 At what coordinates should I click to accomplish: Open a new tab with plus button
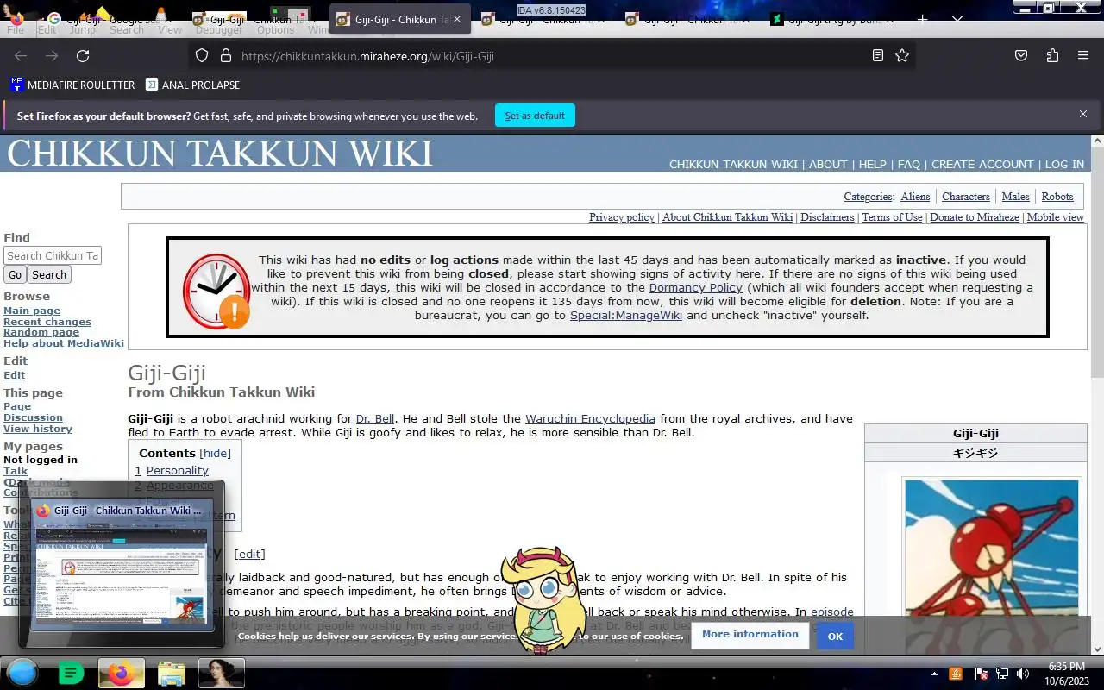pos(922,19)
